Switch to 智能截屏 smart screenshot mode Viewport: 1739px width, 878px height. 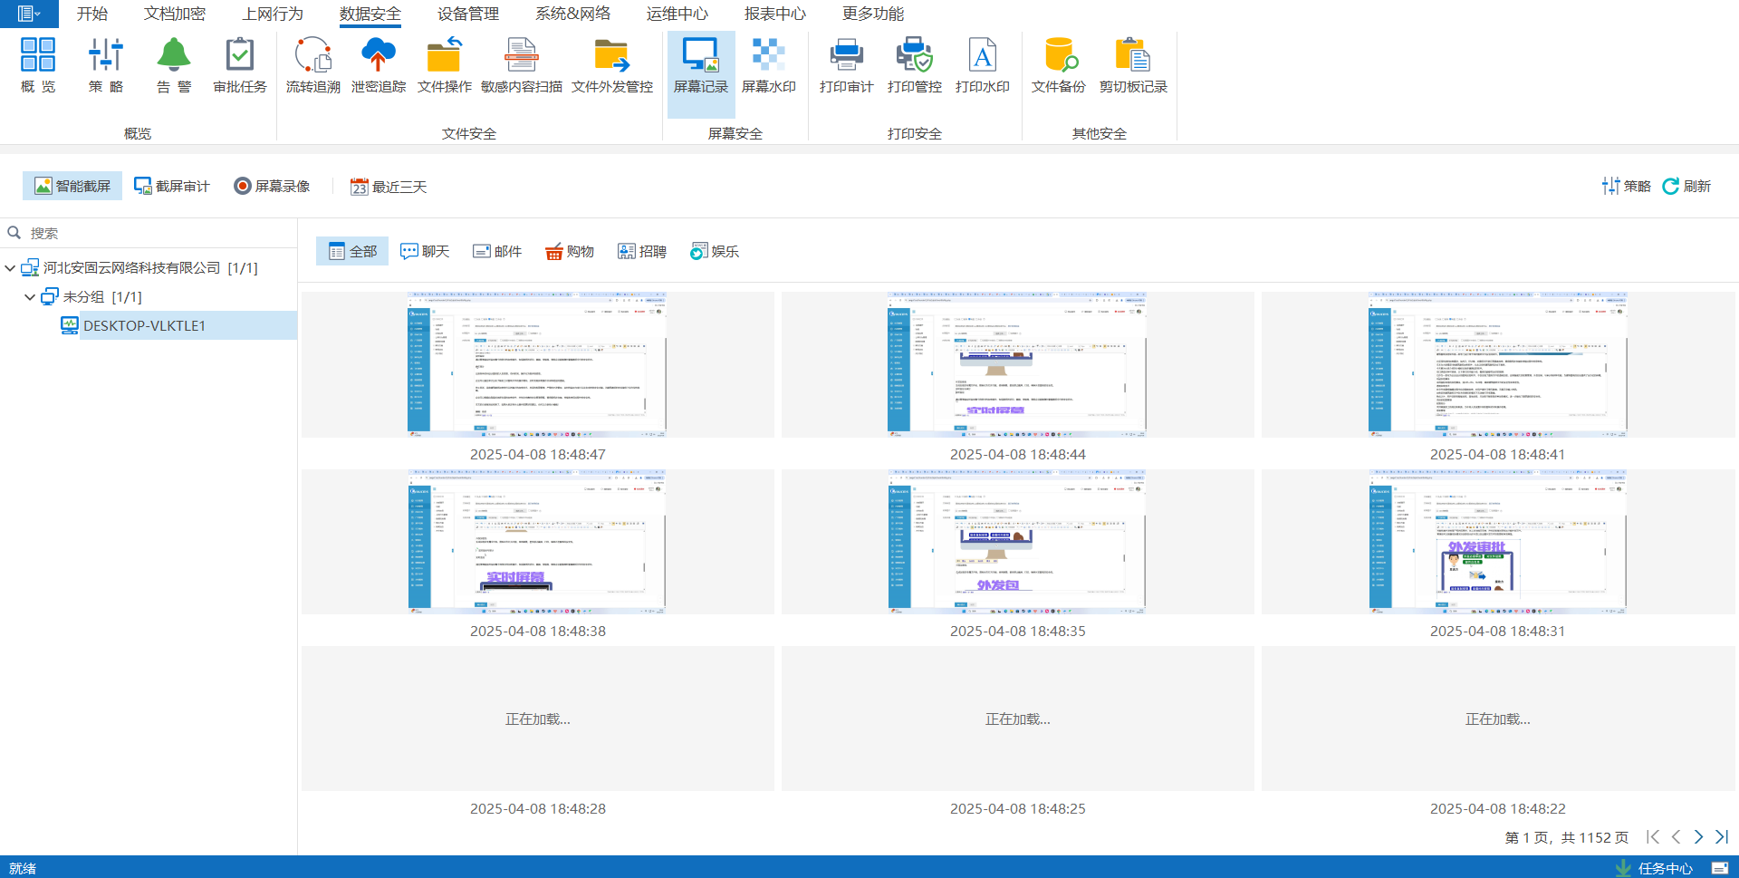click(x=72, y=186)
